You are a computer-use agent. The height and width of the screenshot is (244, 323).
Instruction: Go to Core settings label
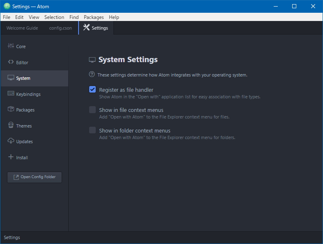(21, 46)
